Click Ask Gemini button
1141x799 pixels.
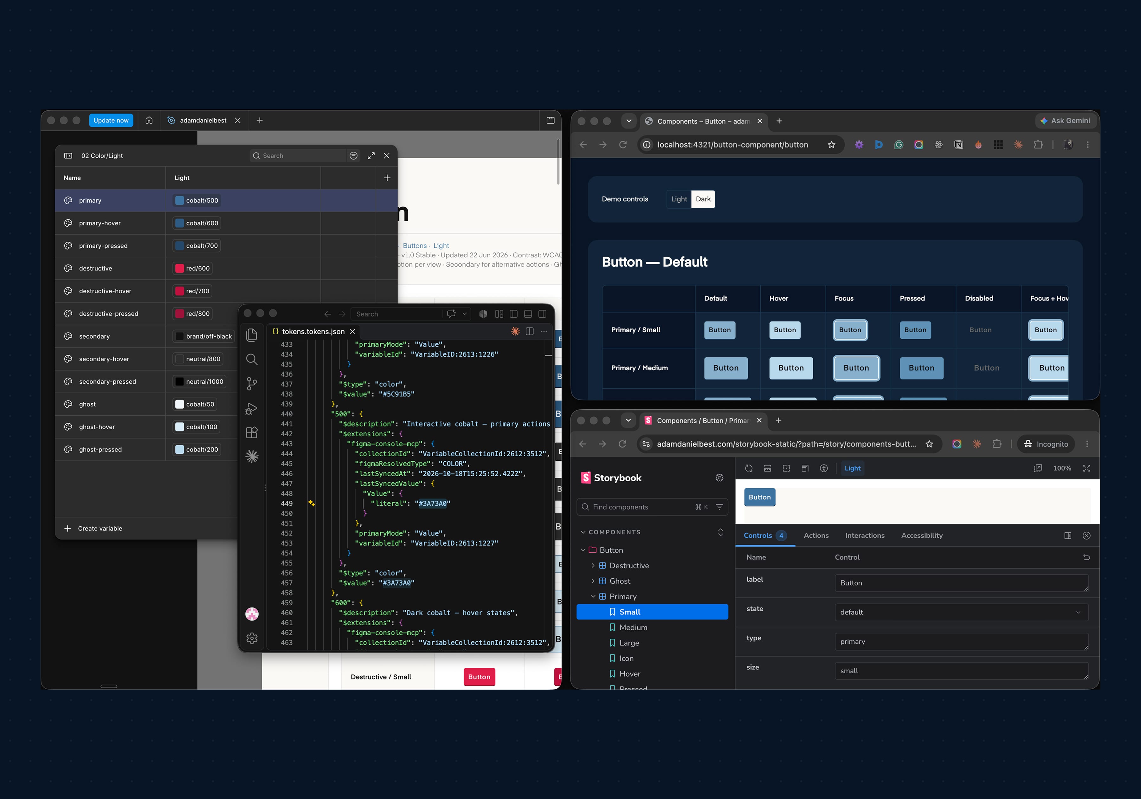pos(1066,121)
